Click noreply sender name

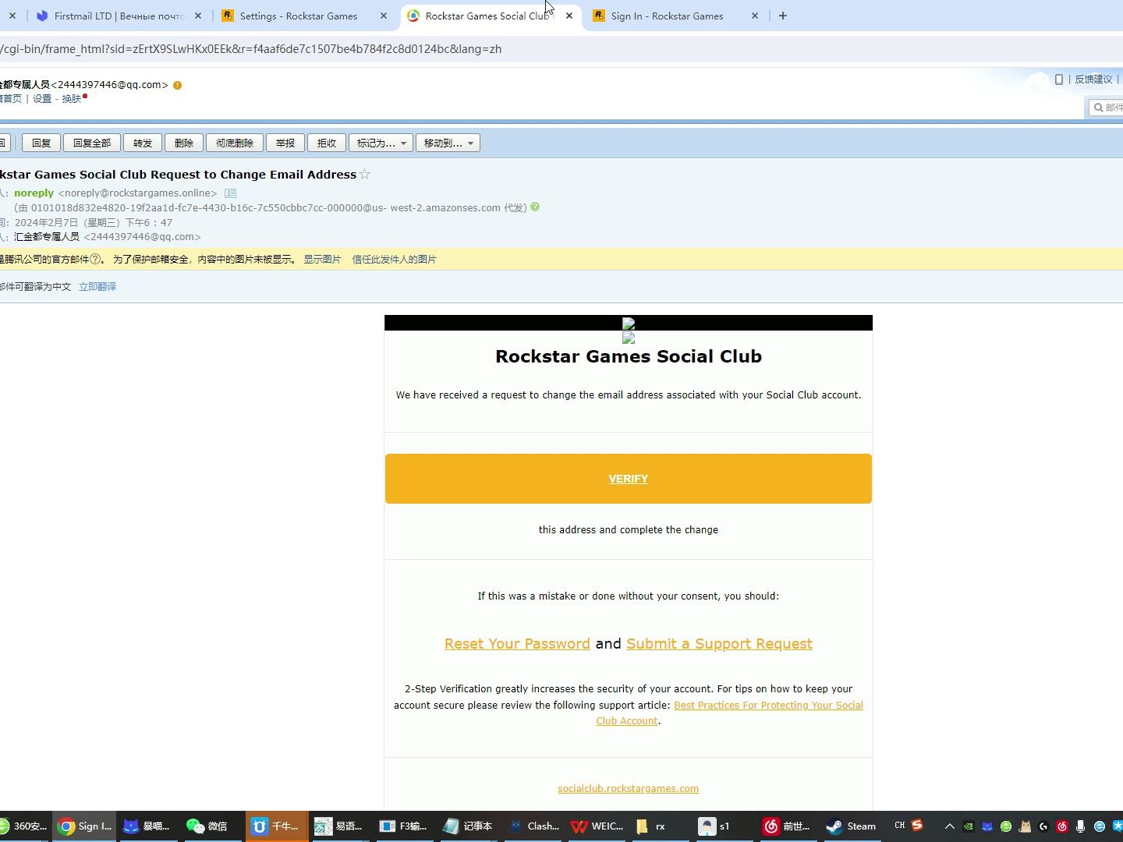(x=34, y=193)
